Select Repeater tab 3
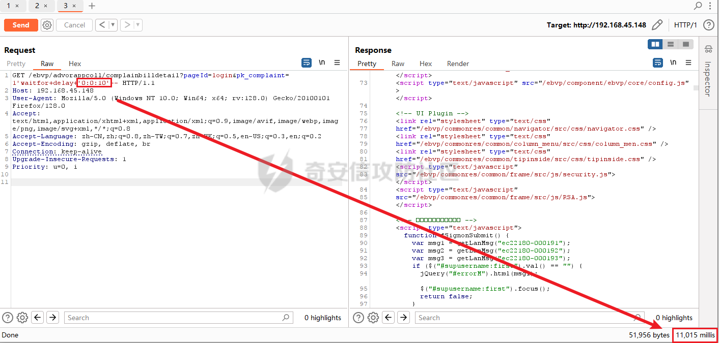719x343 pixels. click(65, 6)
